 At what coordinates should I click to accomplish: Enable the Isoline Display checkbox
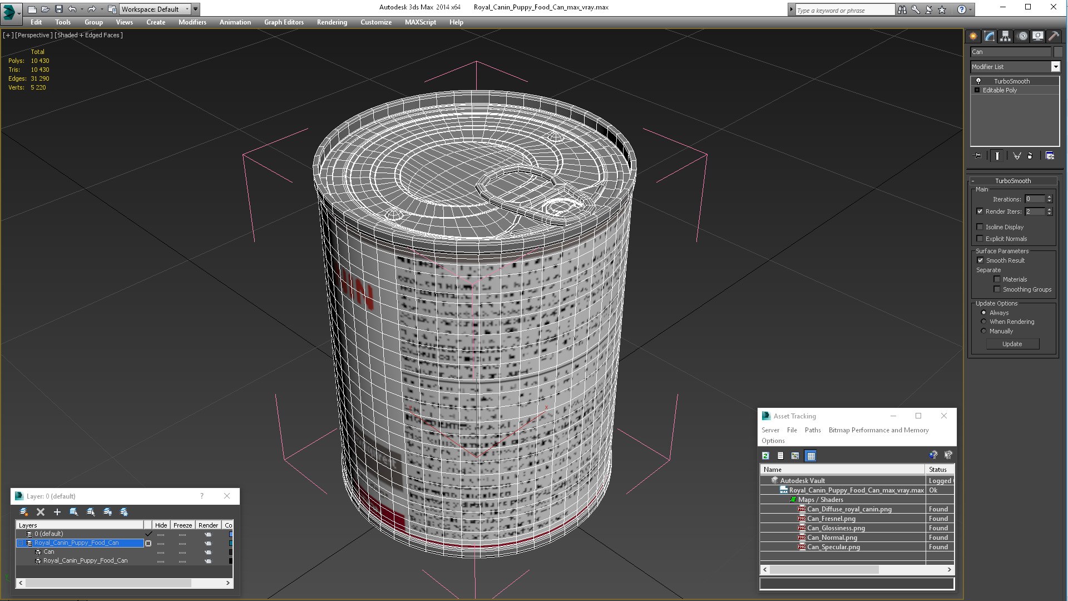(980, 227)
